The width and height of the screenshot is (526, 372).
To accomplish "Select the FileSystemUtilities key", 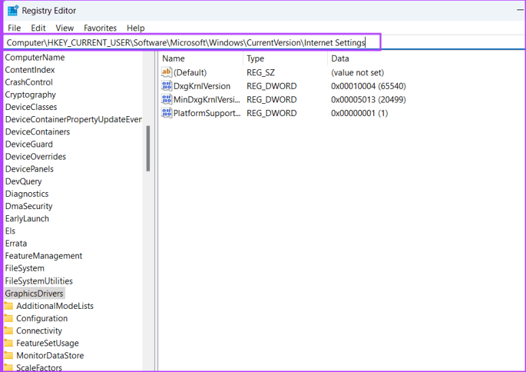I will click(x=39, y=281).
